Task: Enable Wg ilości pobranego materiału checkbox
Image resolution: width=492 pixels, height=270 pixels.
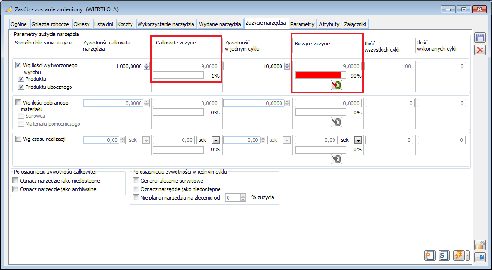Action: [18, 102]
